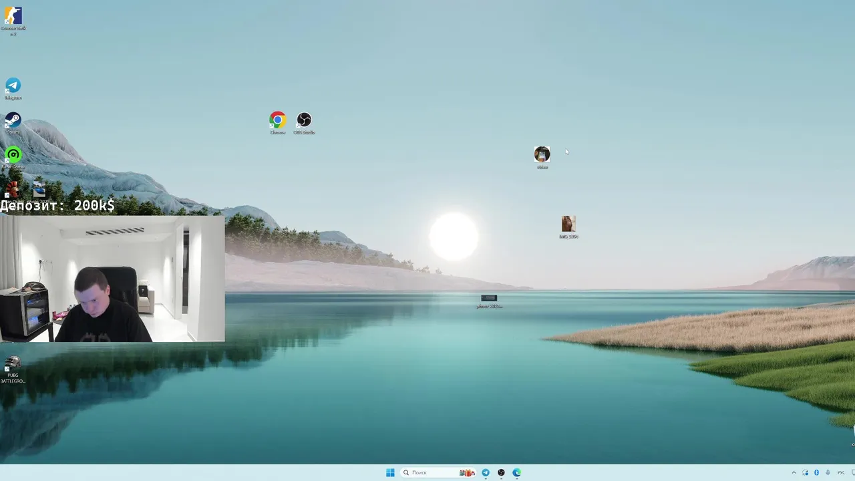The width and height of the screenshot is (855, 481).
Task: Click the Bluetooth tray icon
Action: tap(816, 472)
